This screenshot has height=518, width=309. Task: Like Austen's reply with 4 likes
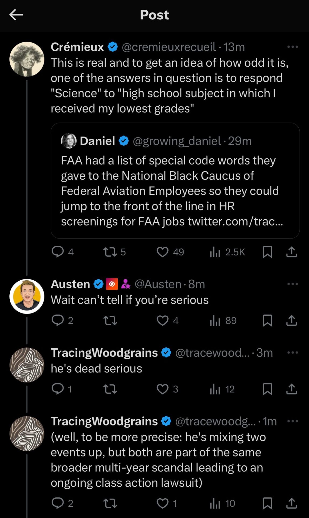click(162, 321)
